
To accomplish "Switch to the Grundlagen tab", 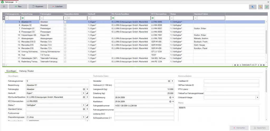I will click(11, 71).
